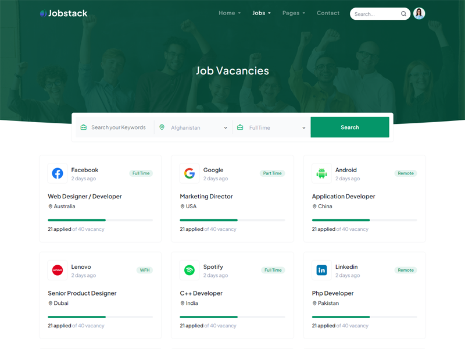Expand the Afghanistan location dropdown
Screen dimensions: 465x349
pos(193,127)
